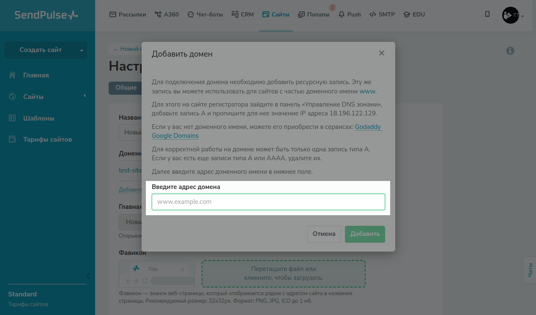This screenshot has width=536, height=315.
Task: Close the Добавить домен dialog
Action: pyautogui.click(x=382, y=53)
